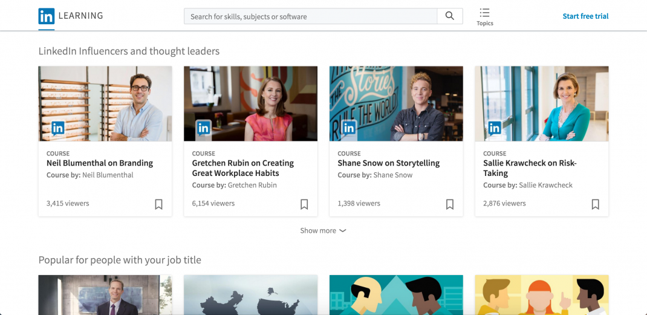Screen dimensions: 647x315
Task: Click LinkedIn badge on Neil Blumenthal thumbnail
Action: coord(58,128)
